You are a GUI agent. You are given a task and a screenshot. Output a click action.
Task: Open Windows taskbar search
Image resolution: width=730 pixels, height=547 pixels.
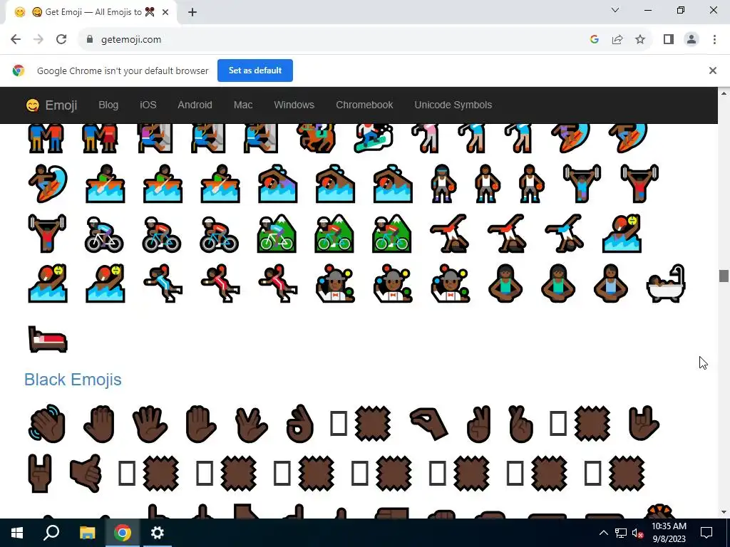pos(51,533)
